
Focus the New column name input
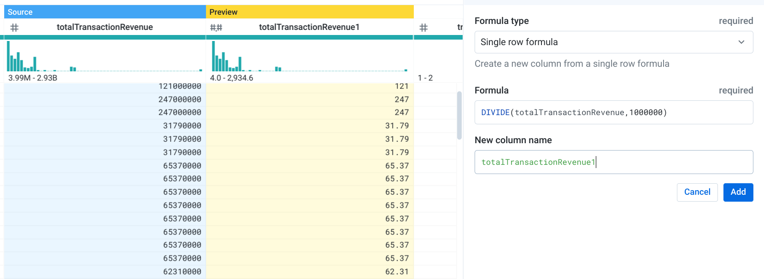coord(613,162)
